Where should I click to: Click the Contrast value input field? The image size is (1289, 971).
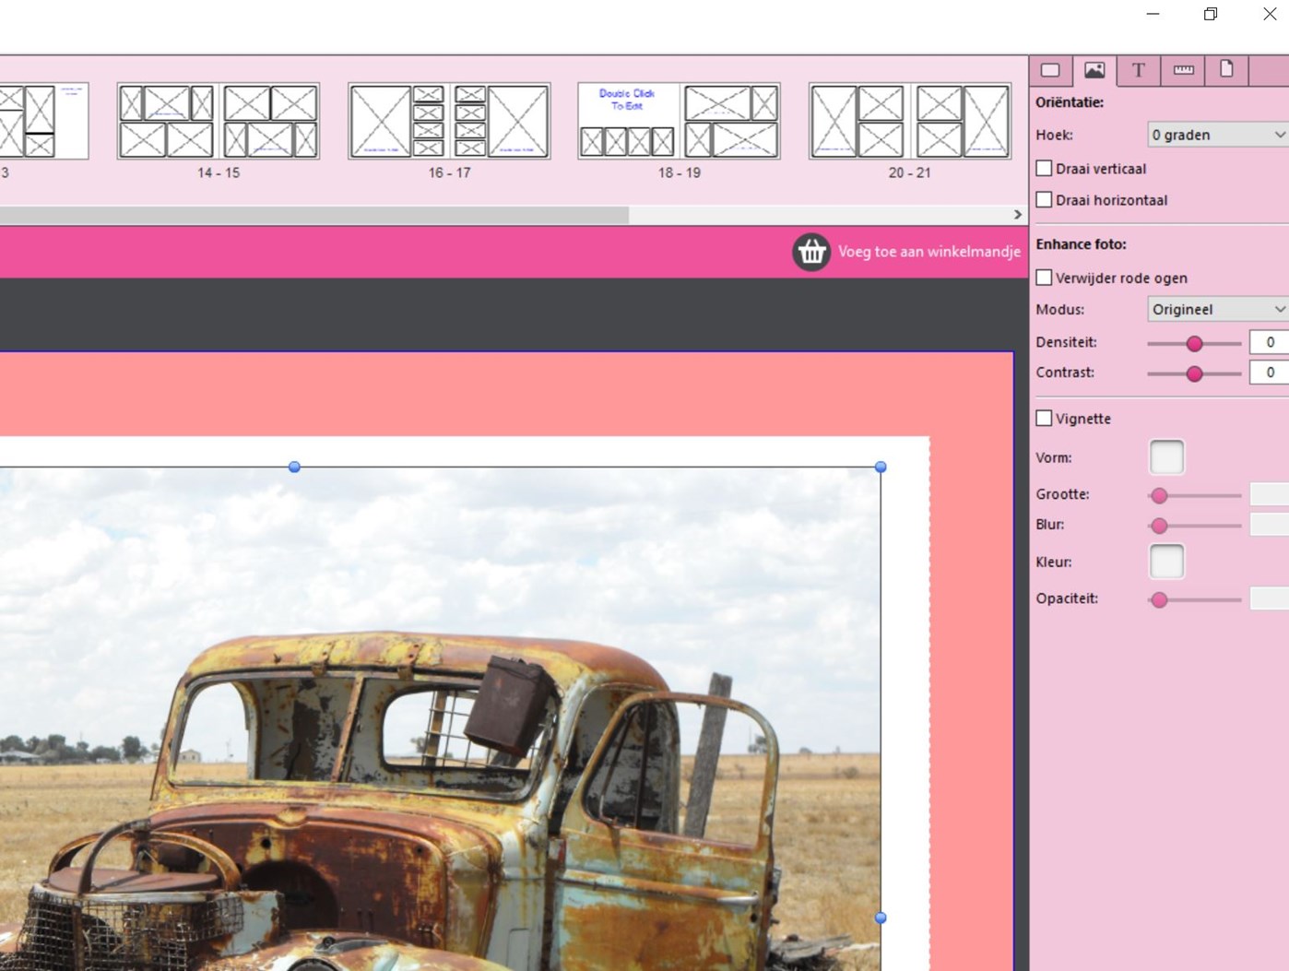[1269, 373]
